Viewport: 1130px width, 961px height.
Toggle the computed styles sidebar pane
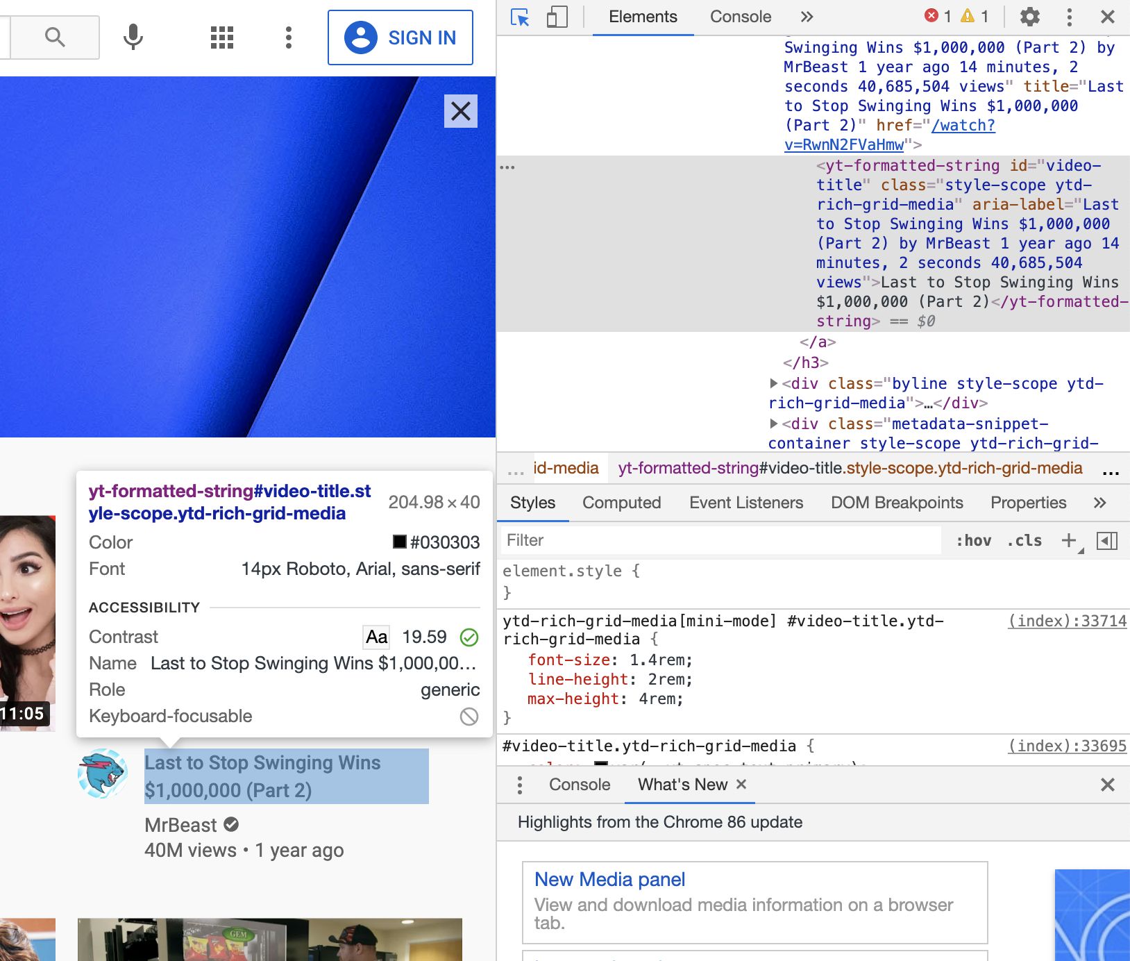[x=1107, y=540]
